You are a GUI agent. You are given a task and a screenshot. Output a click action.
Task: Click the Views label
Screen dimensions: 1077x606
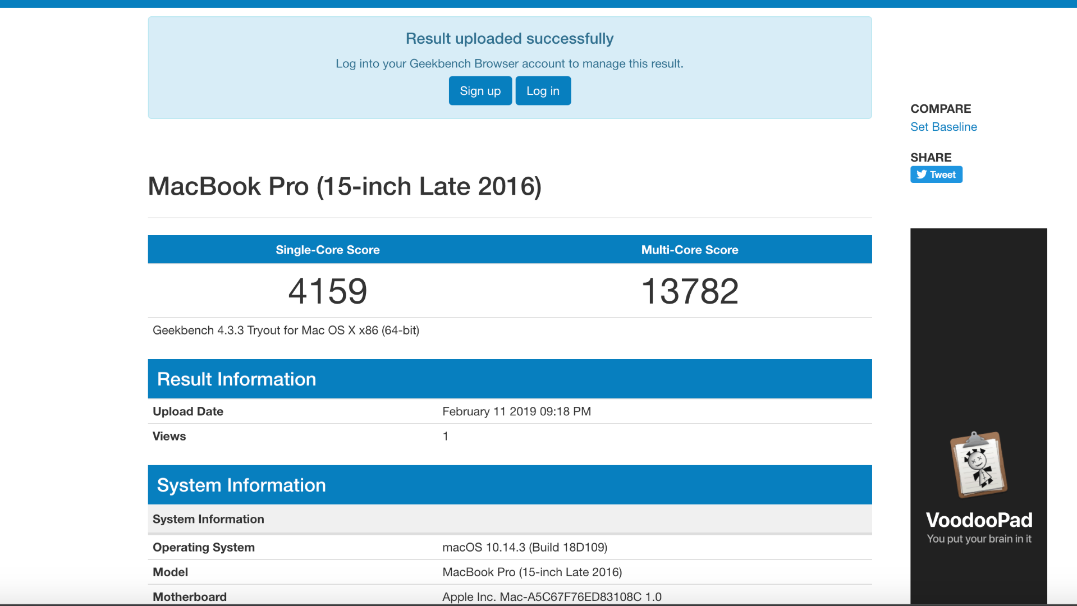pos(169,436)
